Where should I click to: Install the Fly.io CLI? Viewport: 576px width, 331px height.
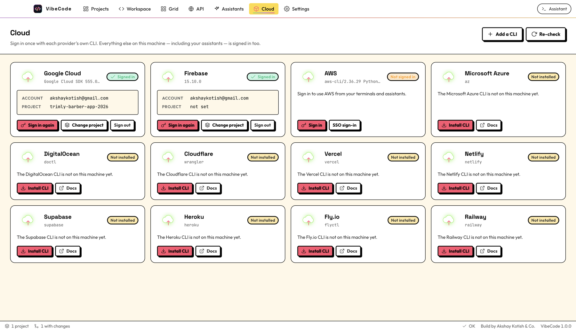(315, 251)
